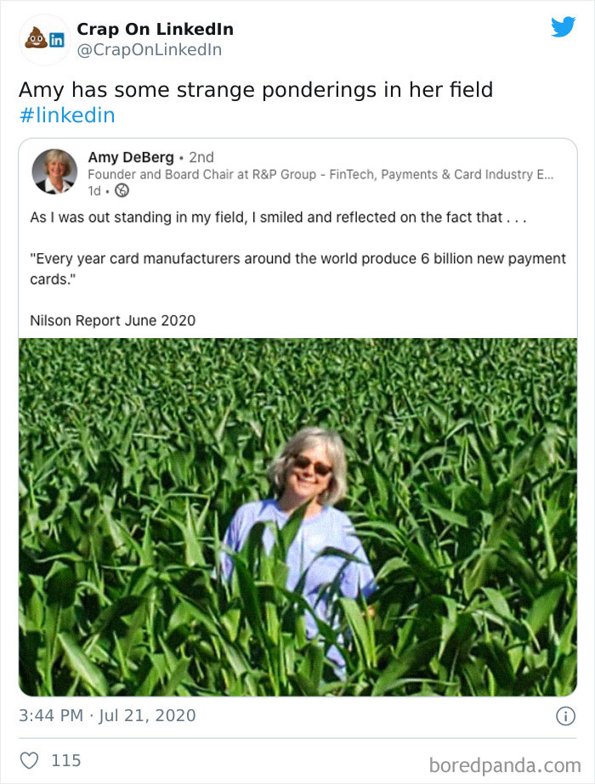Open the #linkedin hashtag link

pos(66,114)
